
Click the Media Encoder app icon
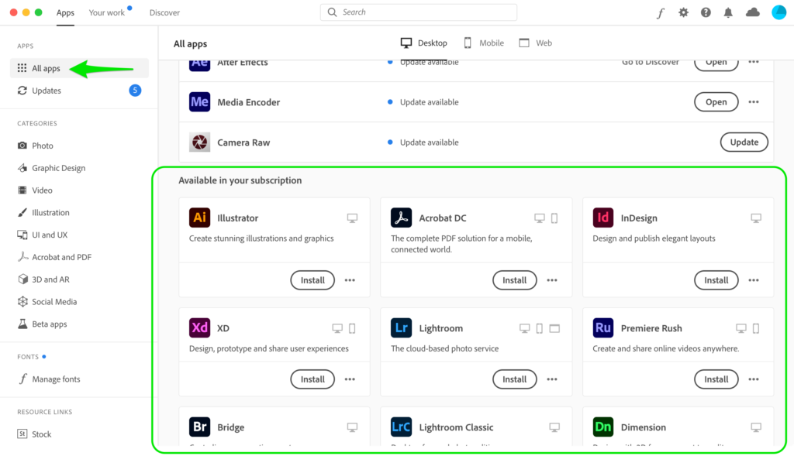pos(199,101)
